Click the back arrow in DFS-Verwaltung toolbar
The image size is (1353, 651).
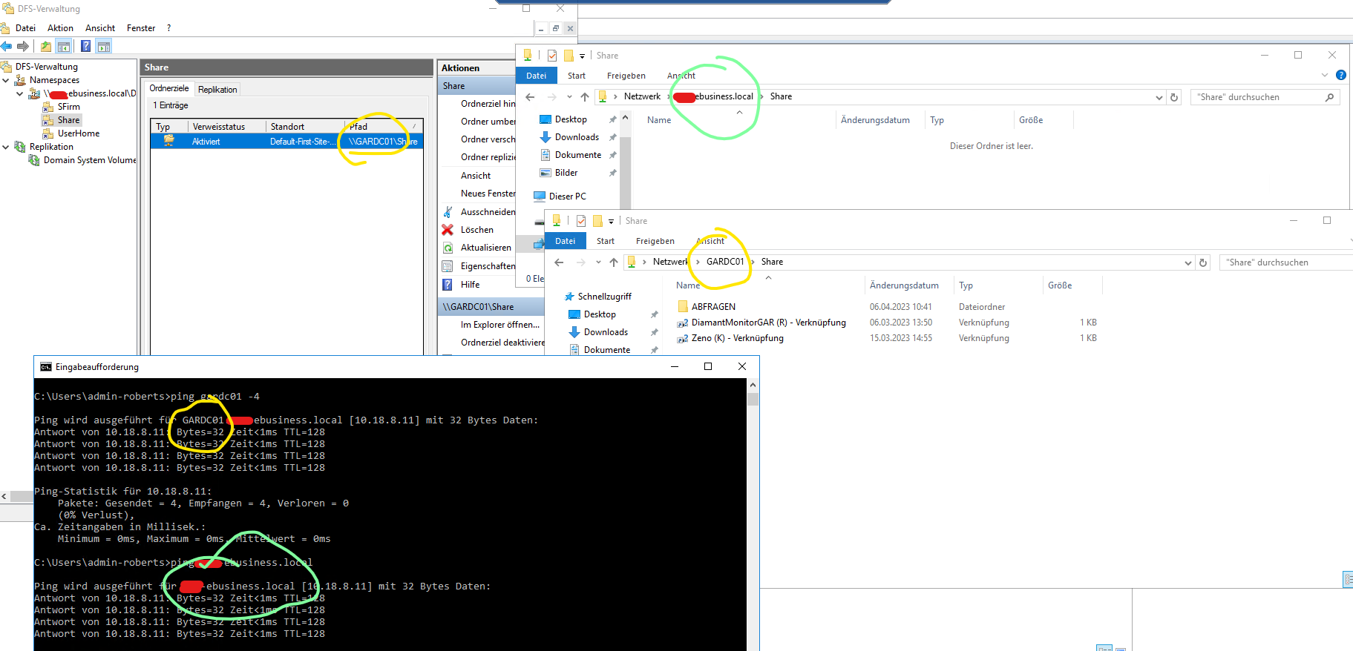pyautogui.click(x=7, y=47)
